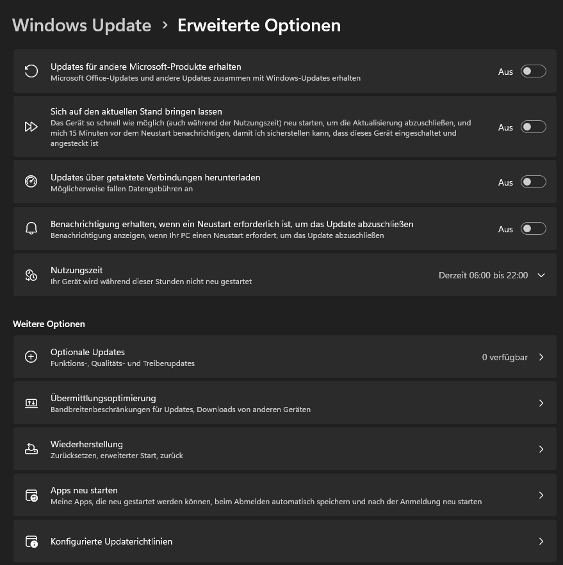This screenshot has height=565, width=563.
Task: Enable restart required notification toggle
Action: (x=533, y=229)
